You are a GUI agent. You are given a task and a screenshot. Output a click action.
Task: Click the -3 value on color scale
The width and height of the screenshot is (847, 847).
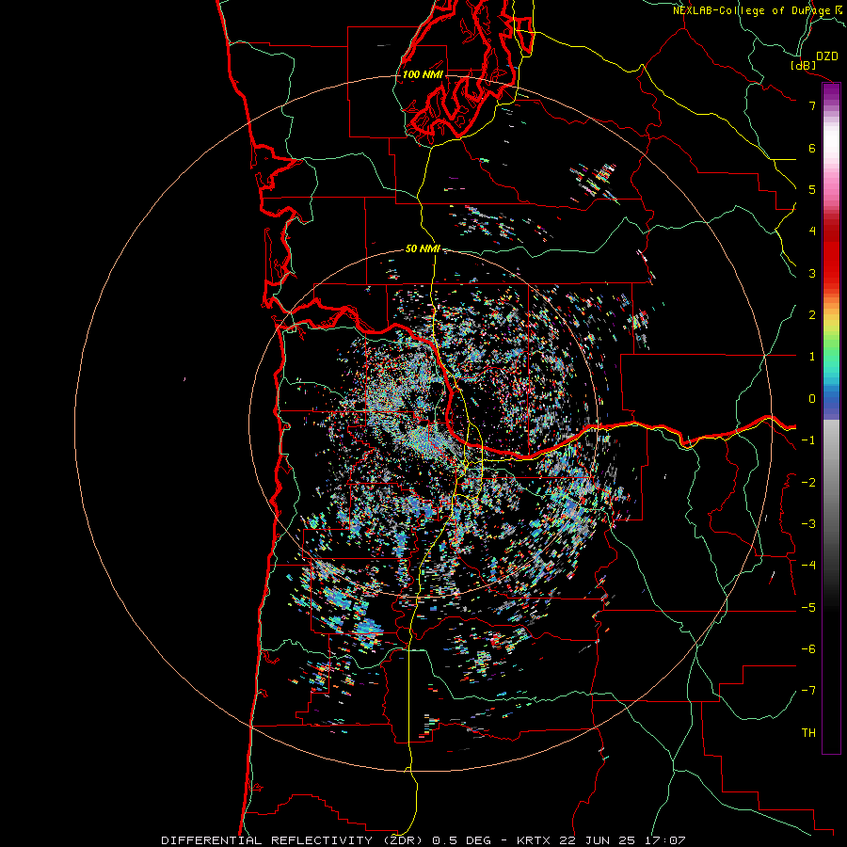pos(808,523)
